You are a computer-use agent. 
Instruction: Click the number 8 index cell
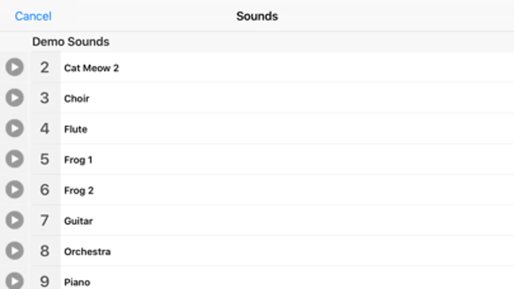45,251
